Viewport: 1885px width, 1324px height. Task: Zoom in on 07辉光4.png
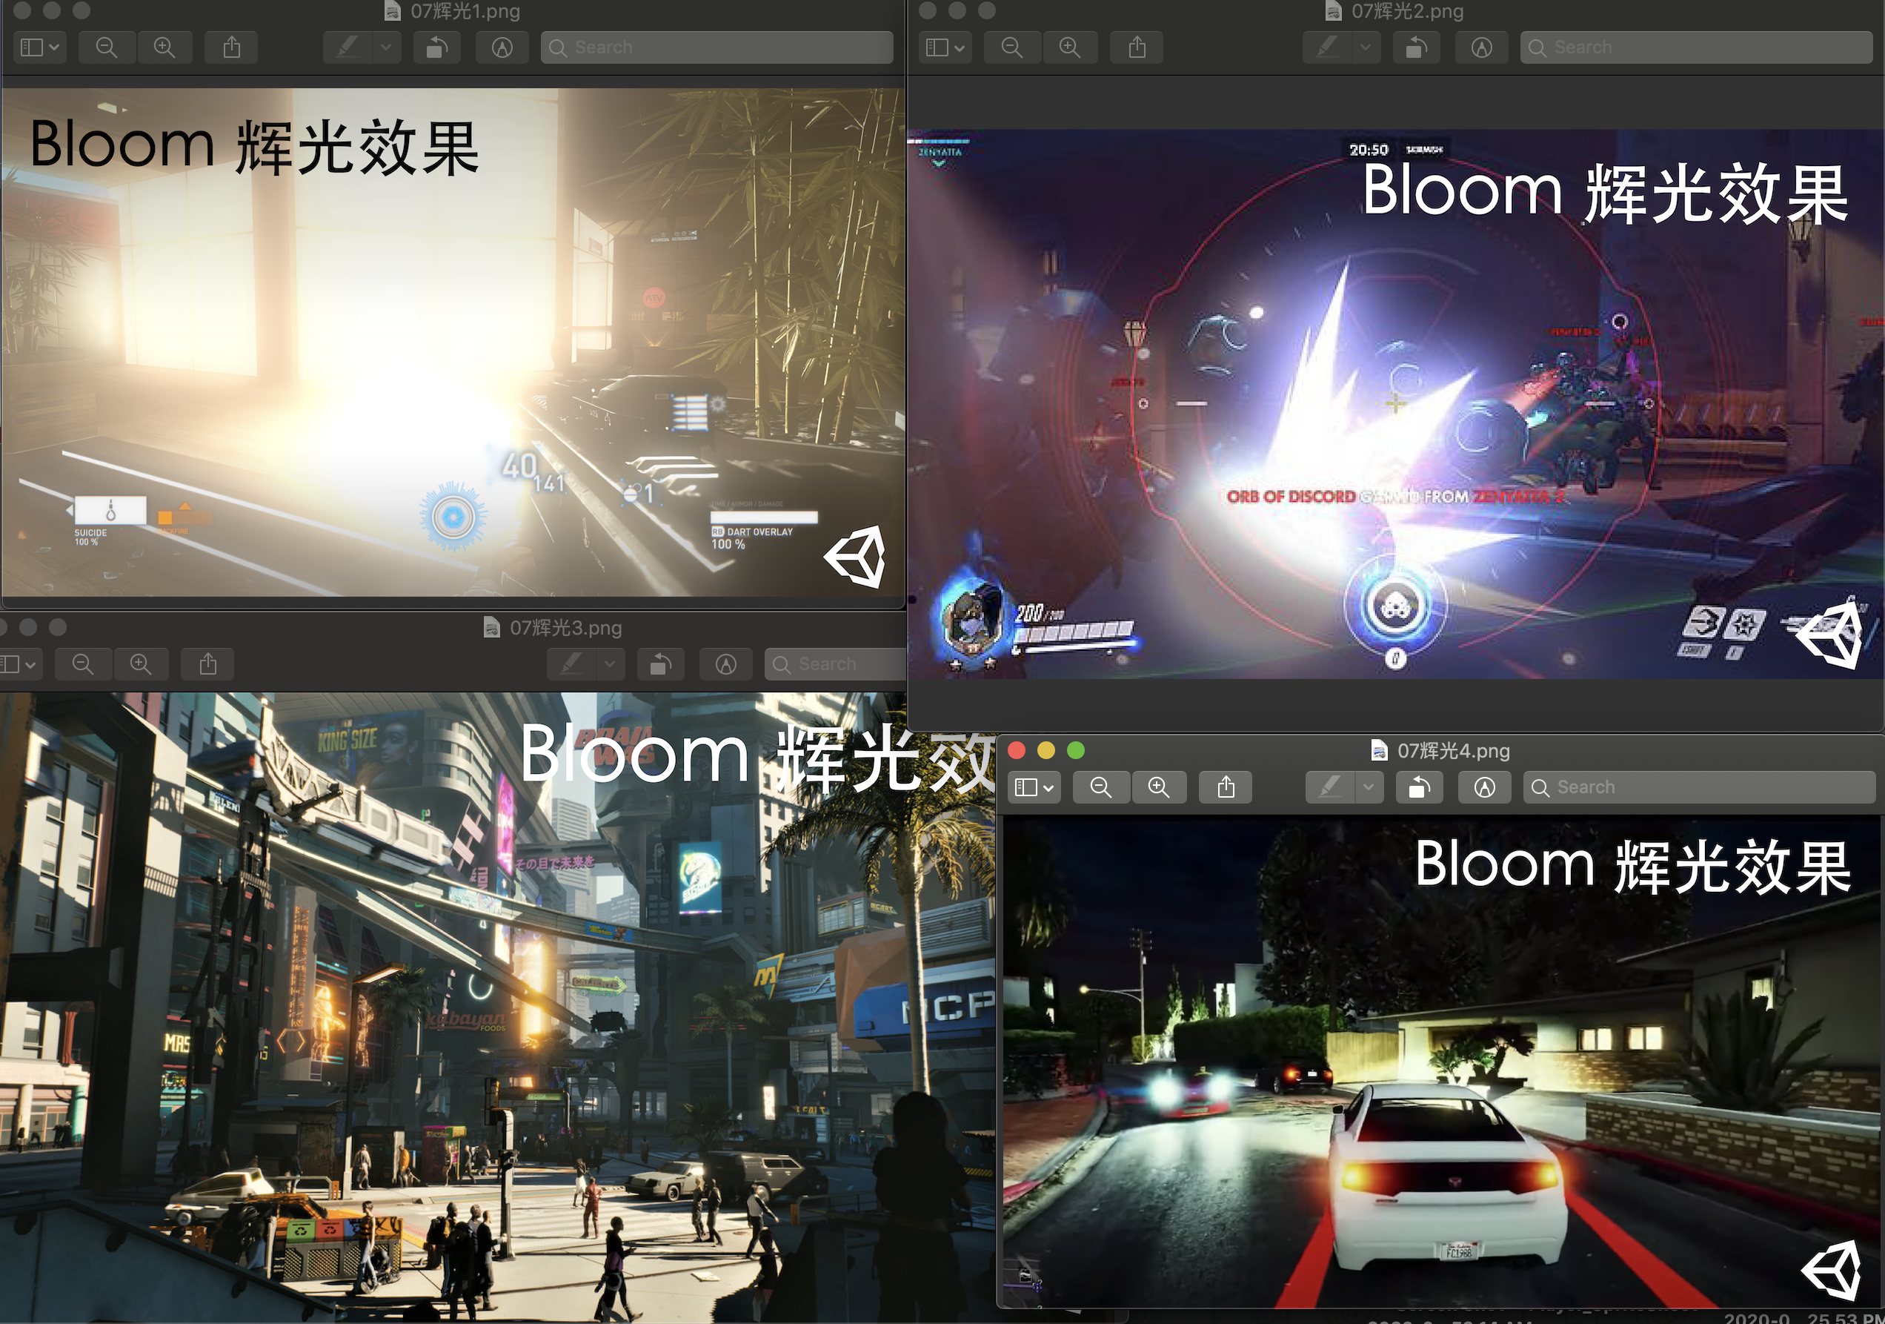coord(1158,788)
